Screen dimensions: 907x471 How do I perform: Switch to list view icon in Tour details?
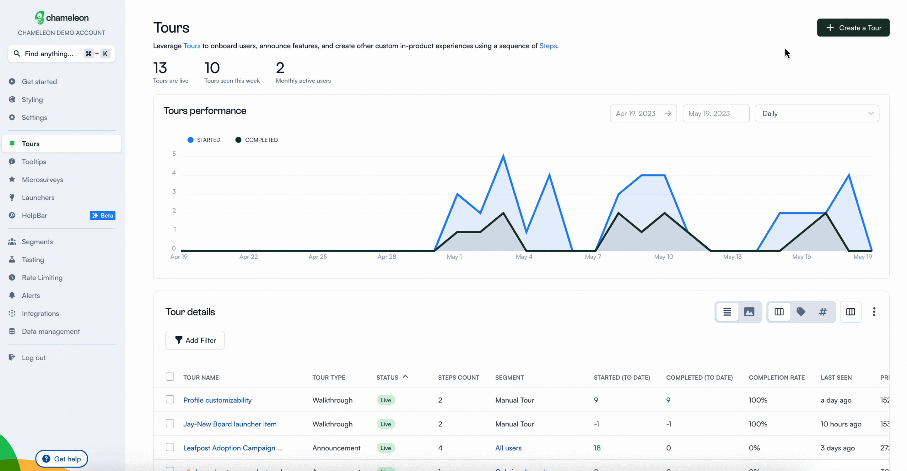(727, 312)
